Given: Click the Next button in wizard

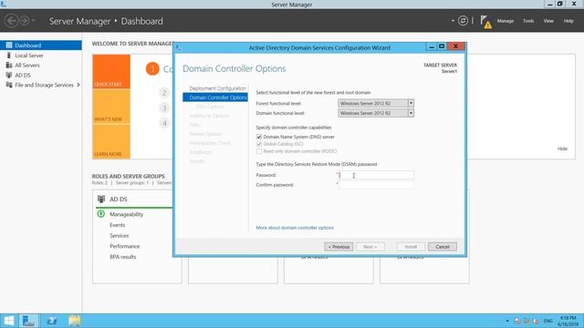Looking at the screenshot, I should pyautogui.click(x=370, y=247).
